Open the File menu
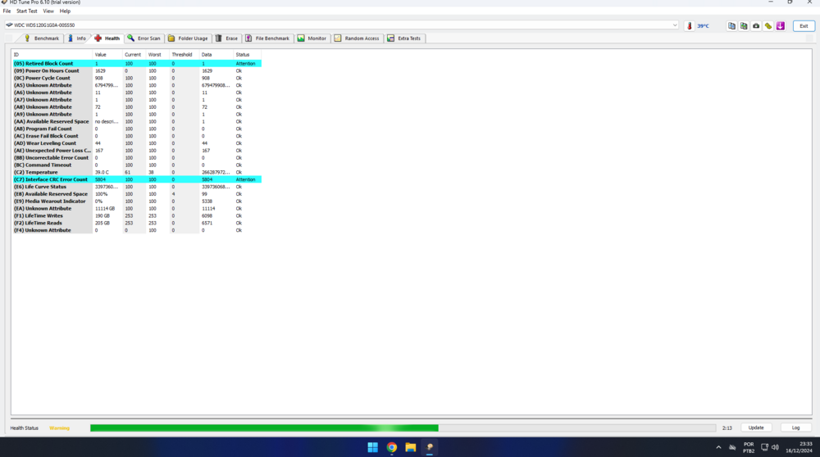Viewport: 820px width, 457px height. point(7,11)
